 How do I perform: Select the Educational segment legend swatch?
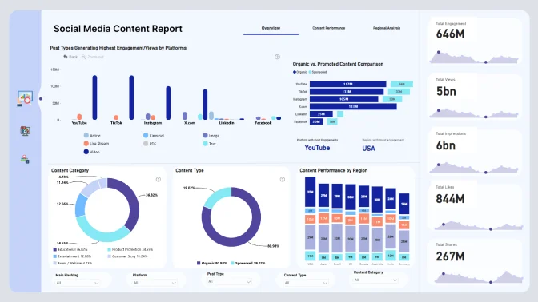[55, 249]
